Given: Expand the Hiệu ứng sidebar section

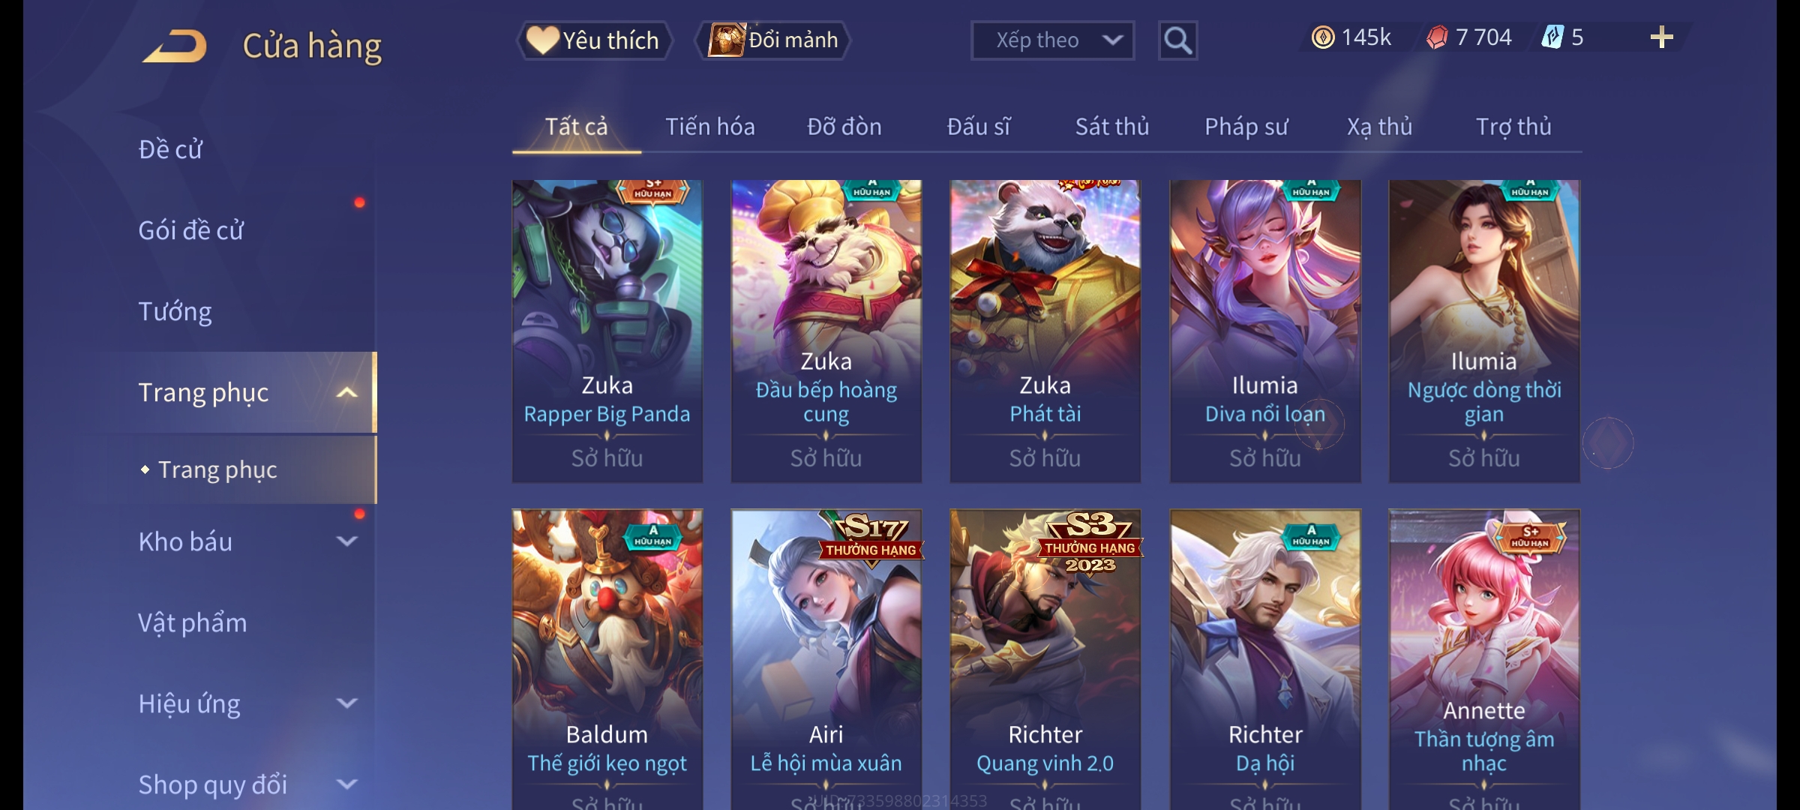Looking at the screenshot, I should [346, 703].
